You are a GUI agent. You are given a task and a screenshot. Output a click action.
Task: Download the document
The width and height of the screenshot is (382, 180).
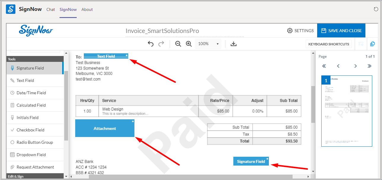click(x=234, y=44)
